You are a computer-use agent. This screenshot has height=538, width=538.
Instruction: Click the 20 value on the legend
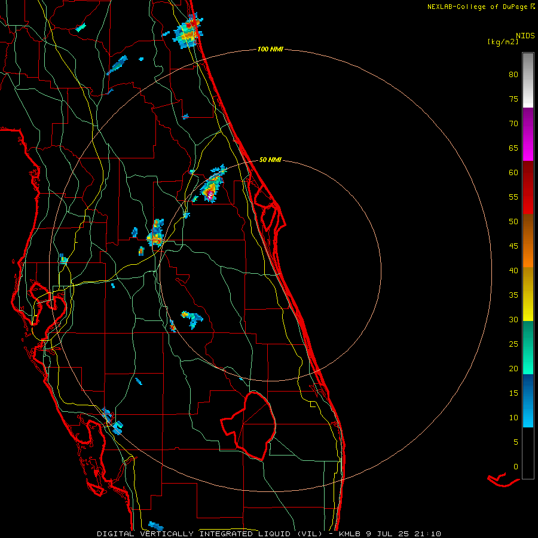[x=513, y=368]
